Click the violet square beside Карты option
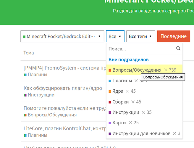The height and width of the screenshot is (148, 194). pos(110,123)
